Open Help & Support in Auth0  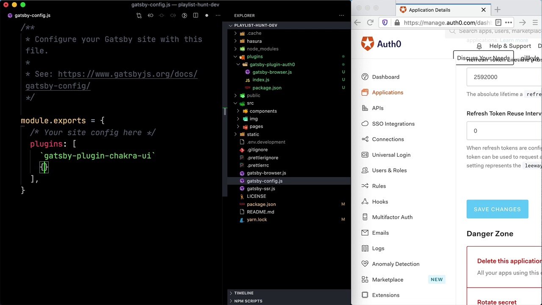point(510,46)
